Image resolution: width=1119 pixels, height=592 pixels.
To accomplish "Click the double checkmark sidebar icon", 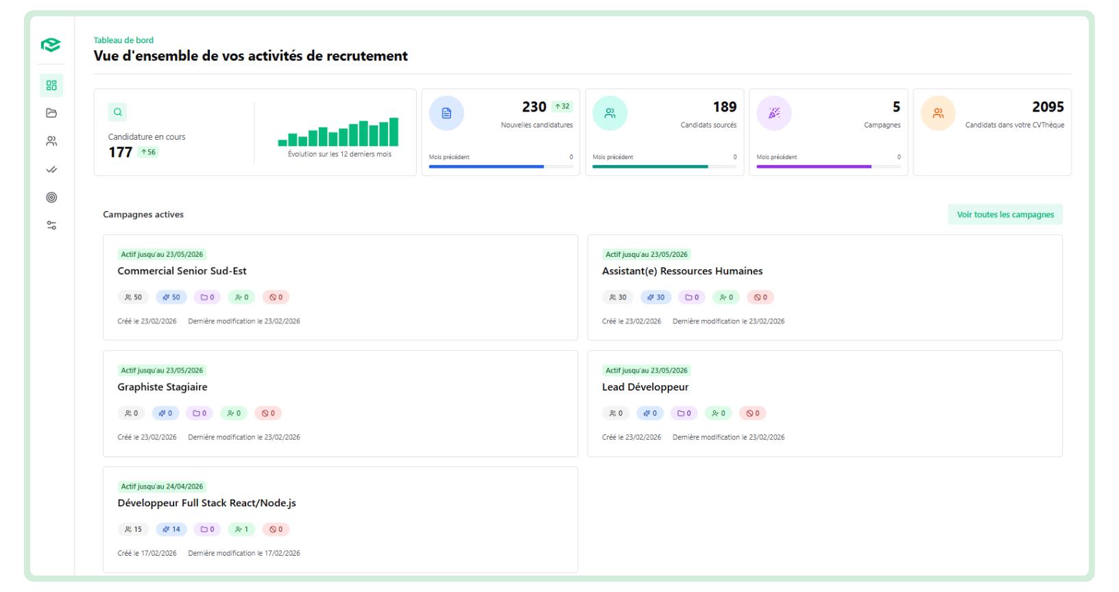I will point(51,169).
